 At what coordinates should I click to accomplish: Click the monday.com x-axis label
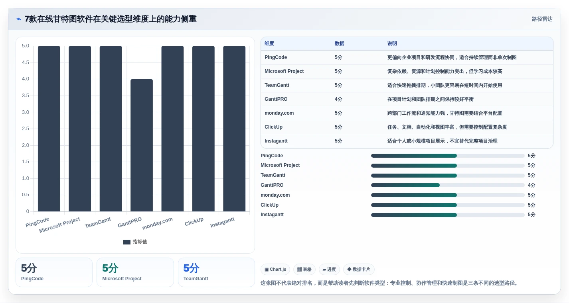(158, 223)
